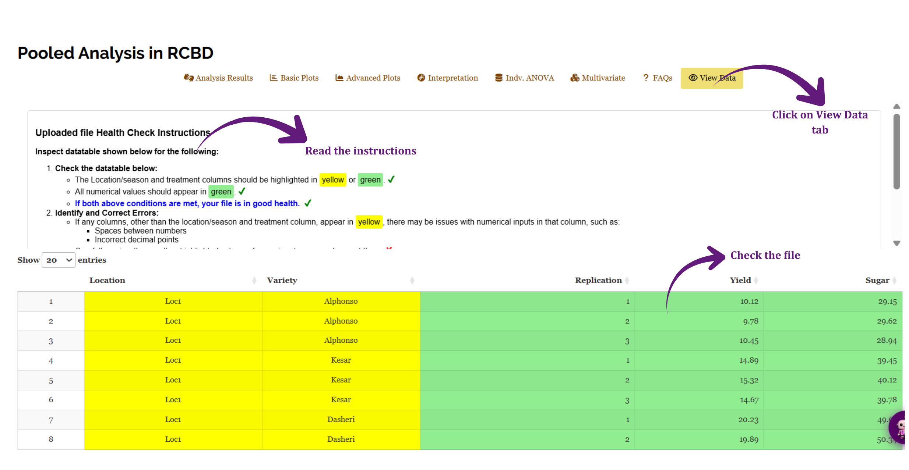Sort the table by Replication column
This screenshot has width=909, height=470.
point(527,281)
